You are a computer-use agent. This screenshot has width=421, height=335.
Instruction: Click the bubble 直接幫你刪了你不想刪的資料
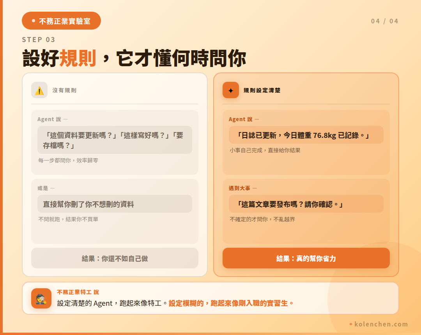coord(115,204)
